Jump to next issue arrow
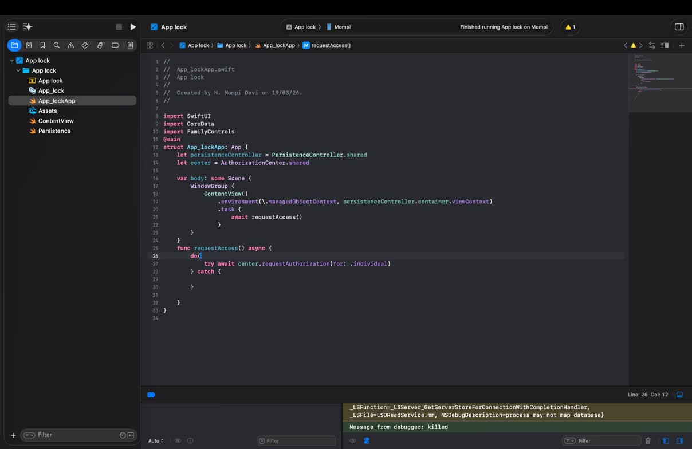 click(x=640, y=45)
